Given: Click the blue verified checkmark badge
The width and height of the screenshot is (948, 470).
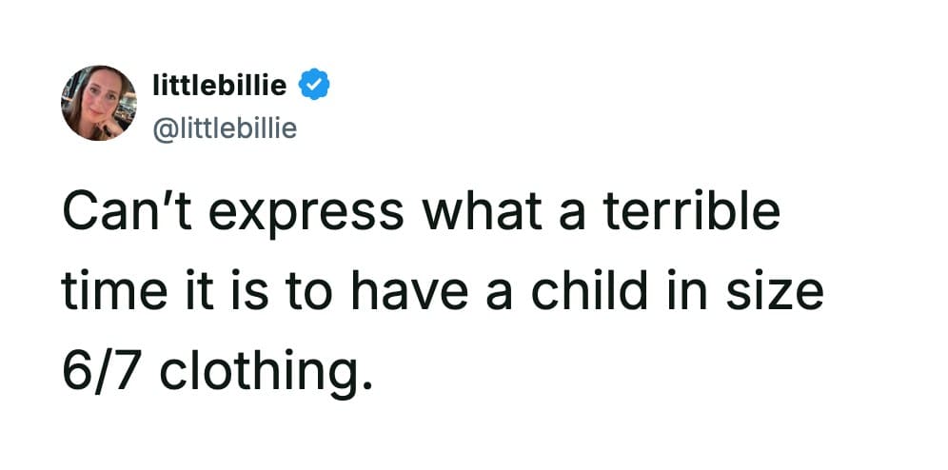Looking at the screenshot, I should (313, 85).
